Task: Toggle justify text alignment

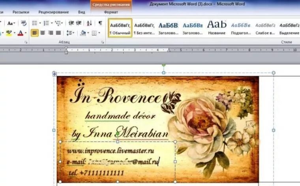Action: (58, 33)
